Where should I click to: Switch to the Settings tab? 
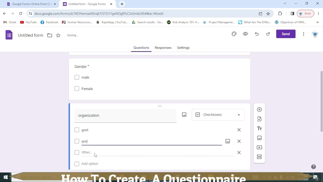point(183,48)
